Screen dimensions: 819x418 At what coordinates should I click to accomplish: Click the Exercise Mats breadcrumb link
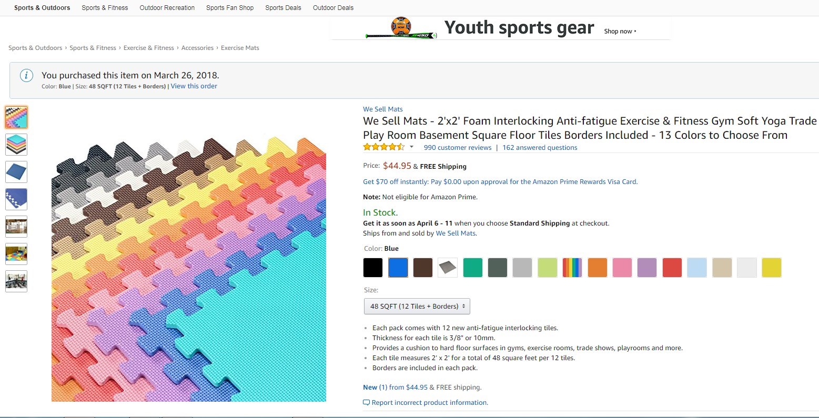240,48
